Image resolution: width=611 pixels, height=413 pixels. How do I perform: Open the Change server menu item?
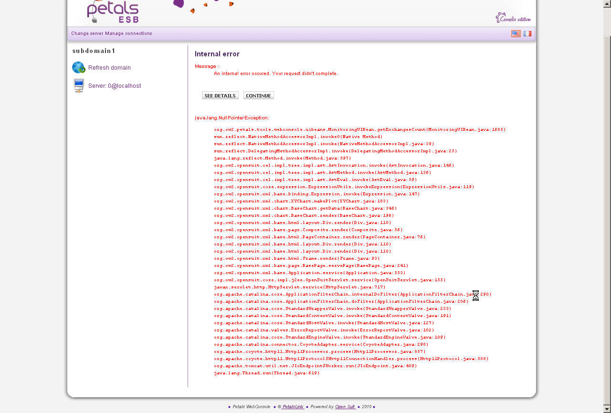point(87,33)
